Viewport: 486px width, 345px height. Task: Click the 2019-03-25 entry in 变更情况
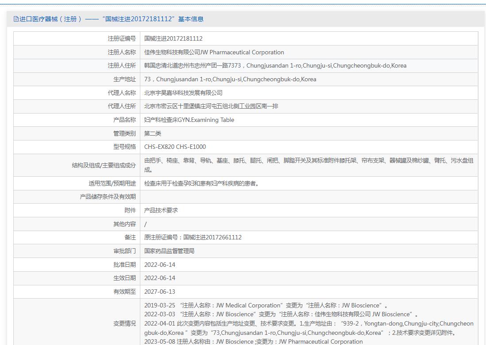click(x=266, y=305)
